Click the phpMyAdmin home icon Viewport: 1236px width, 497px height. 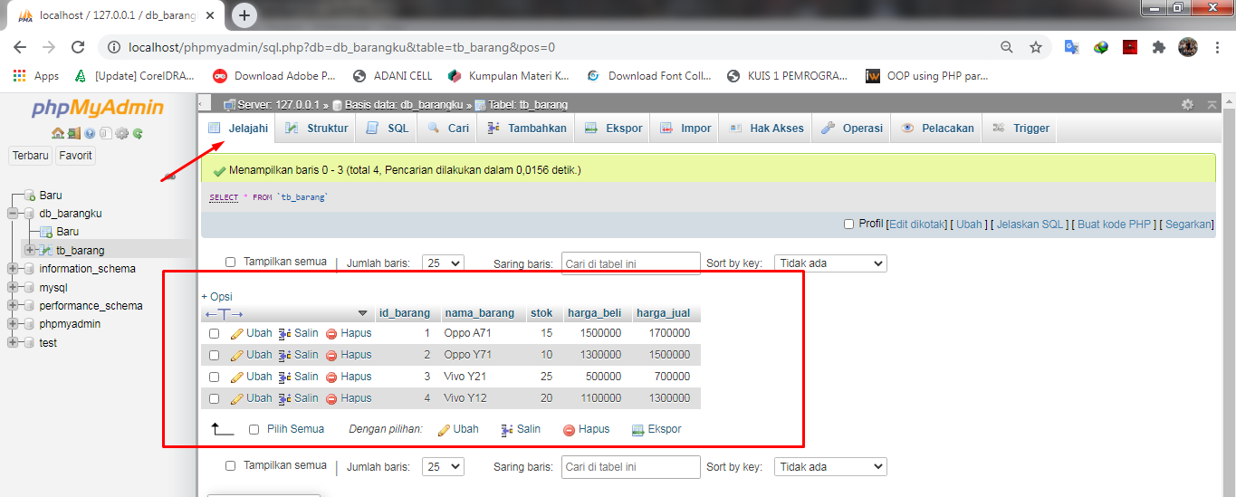[58, 133]
